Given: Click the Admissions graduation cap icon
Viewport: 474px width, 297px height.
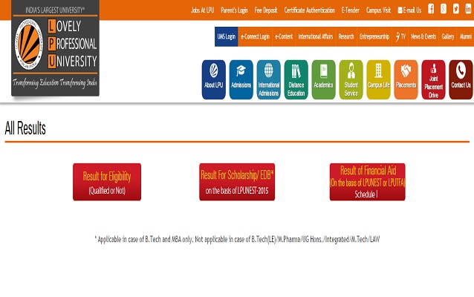Looking at the screenshot, I should click(241, 79).
